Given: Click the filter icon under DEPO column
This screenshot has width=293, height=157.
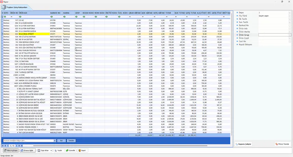Looking at the screenshot, I should 5,17.
